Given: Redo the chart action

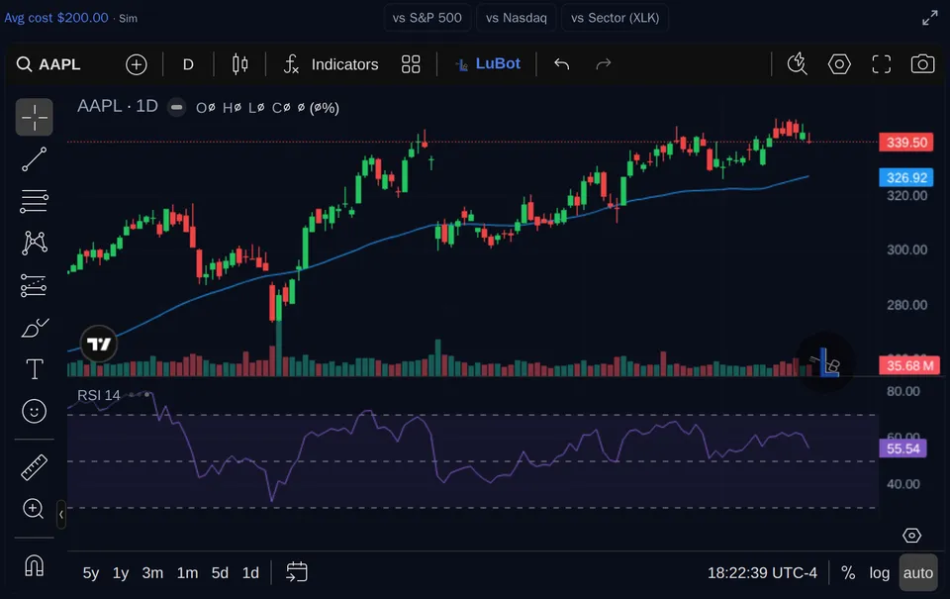Looking at the screenshot, I should click(x=604, y=64).
